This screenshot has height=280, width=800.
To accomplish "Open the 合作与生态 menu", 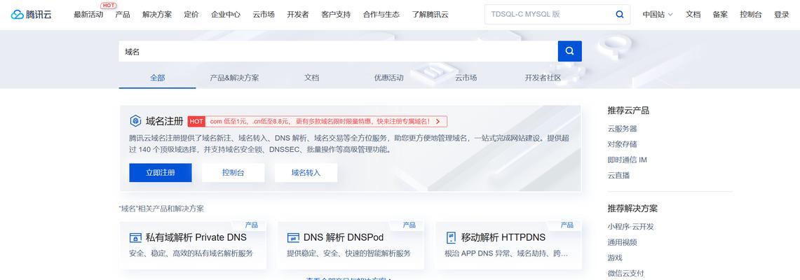I will tap(381, 14).
